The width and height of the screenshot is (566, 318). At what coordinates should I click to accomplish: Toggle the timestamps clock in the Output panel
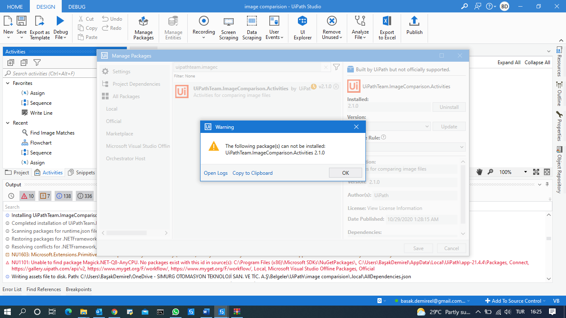coord(11,196)
